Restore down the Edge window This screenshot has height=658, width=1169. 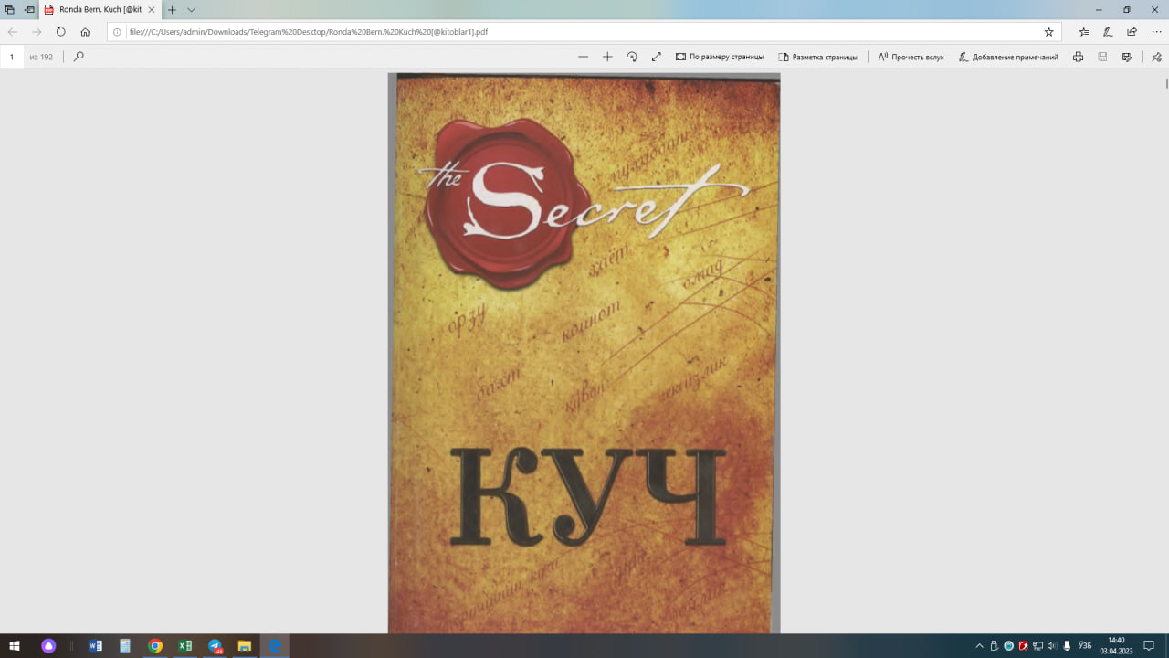pos(1126,9)
